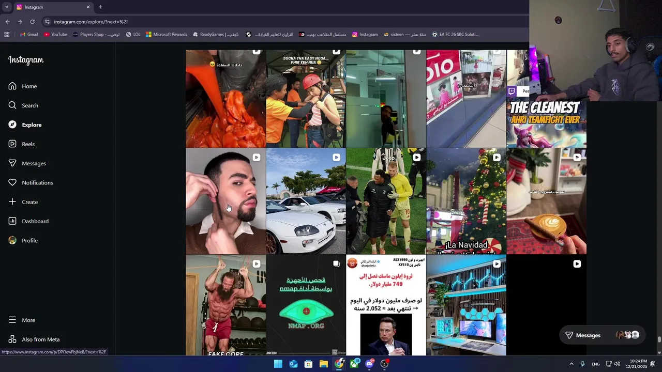Screen dimensions: 662x372
Task: Open the Microsoft Rewards bookmark
Action: (x=167, y=35)
